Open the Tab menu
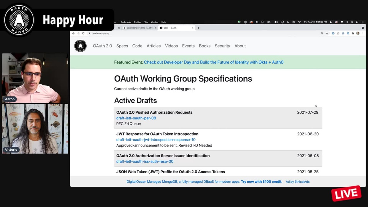Viewport: 368px width, 207px height. tap(146, 22)
